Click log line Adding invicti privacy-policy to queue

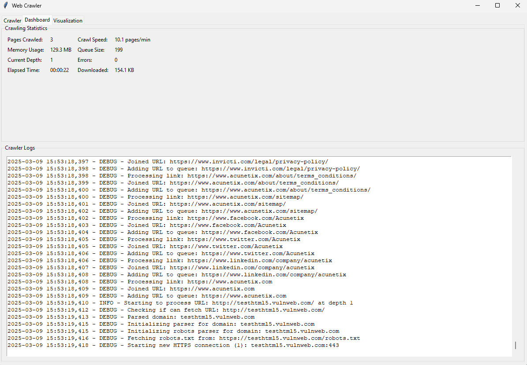(x=183, y=169)
